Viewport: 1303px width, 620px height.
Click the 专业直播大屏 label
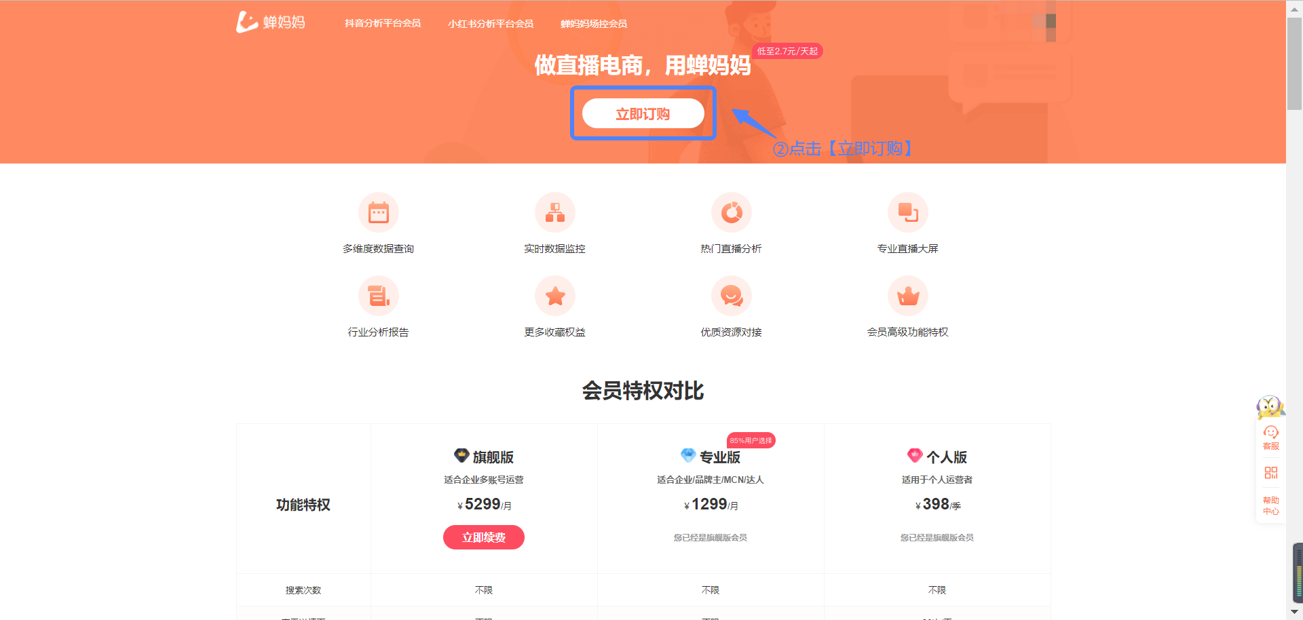[x=907, y=249]
